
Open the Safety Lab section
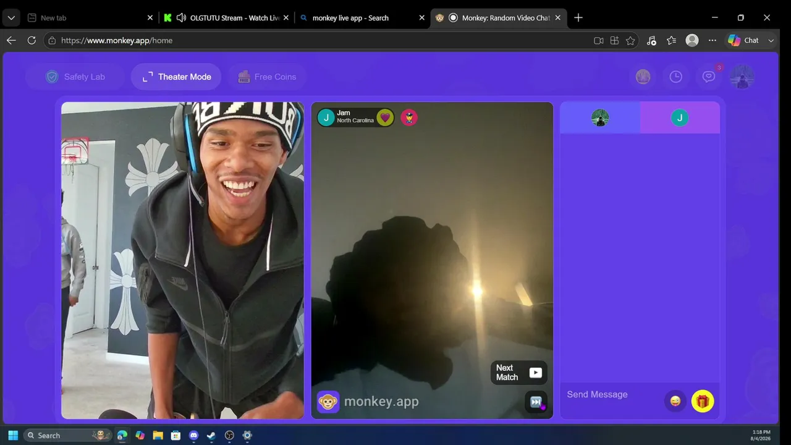(x=75, y=77)
